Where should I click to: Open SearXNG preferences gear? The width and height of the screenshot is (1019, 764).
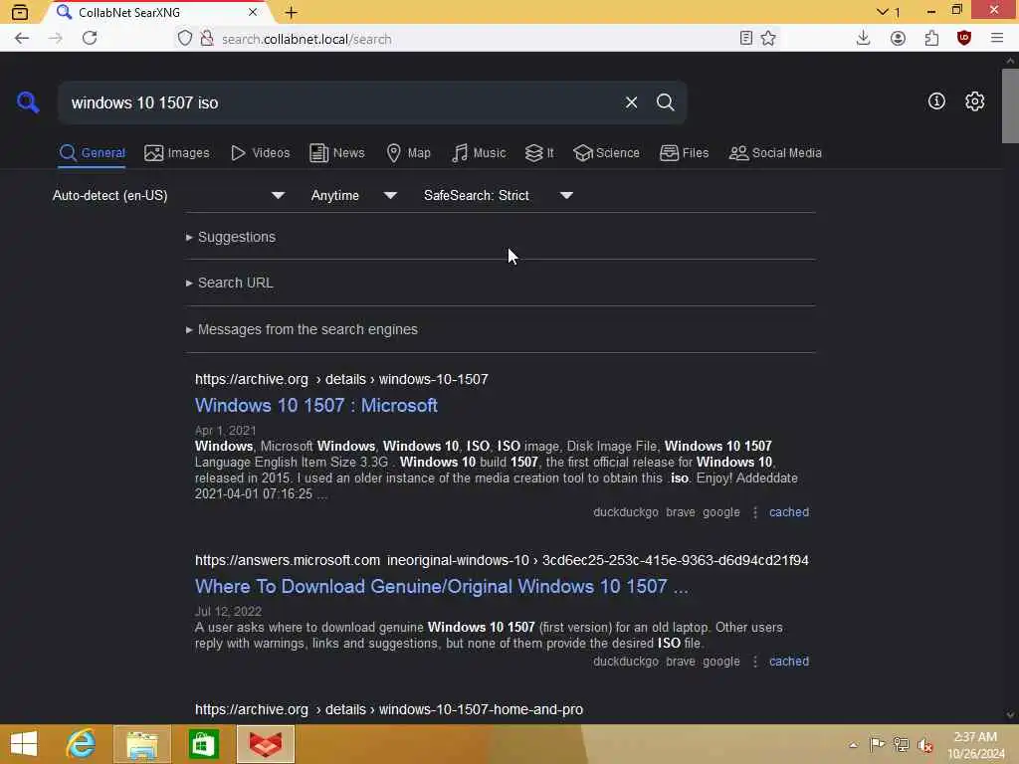(974, 101)
